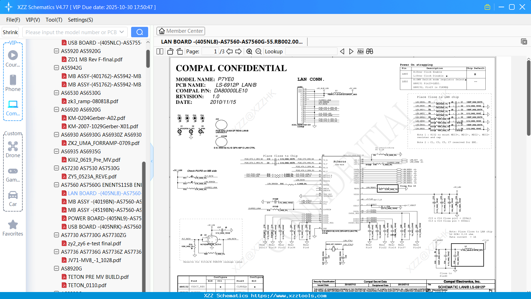The width and height of the screenshot is (531, 299).
Task: Rotate the schematic counterclockwise
Action: (170, 51)
